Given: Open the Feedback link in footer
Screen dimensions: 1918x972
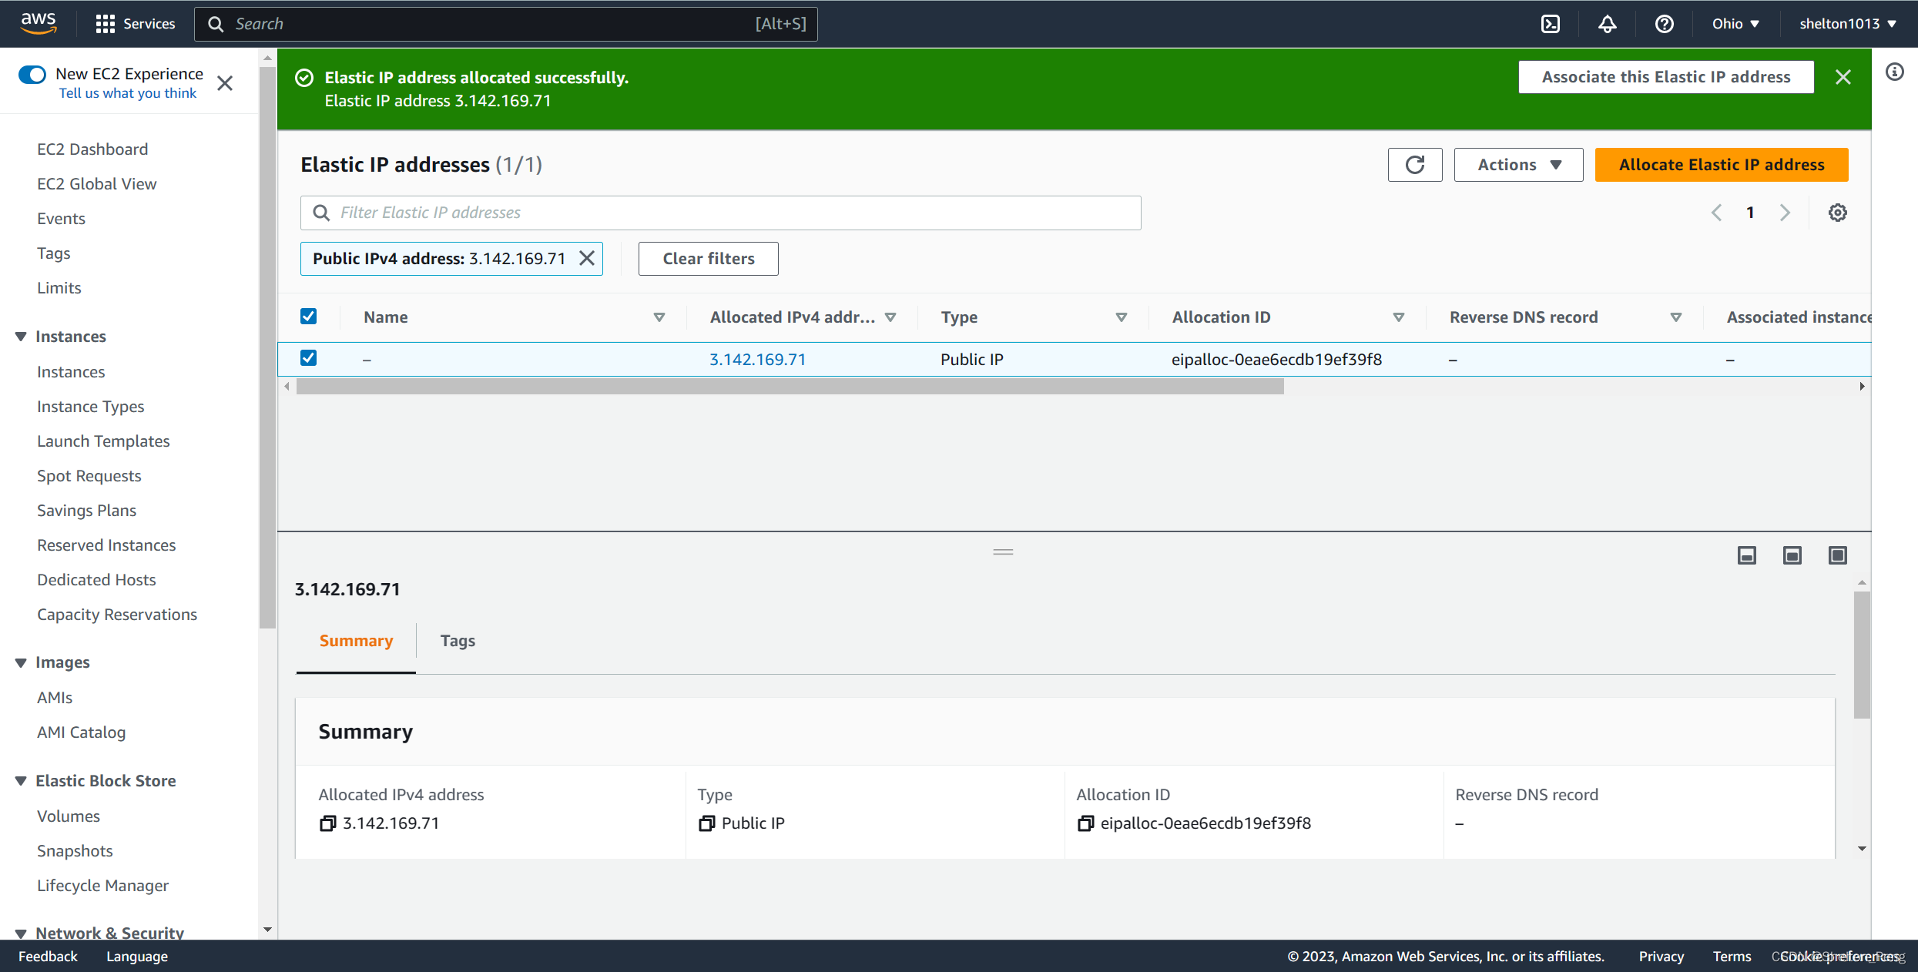Looking at the screenshot, I should [x=48, y=957].
